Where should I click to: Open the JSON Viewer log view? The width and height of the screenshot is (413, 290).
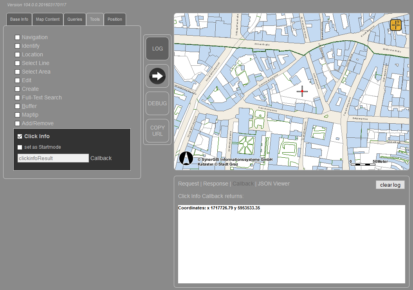point(274,184)
